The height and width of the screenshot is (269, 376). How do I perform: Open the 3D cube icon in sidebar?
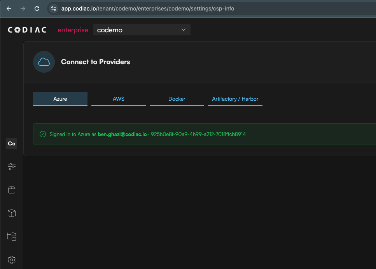click(12, 213)
